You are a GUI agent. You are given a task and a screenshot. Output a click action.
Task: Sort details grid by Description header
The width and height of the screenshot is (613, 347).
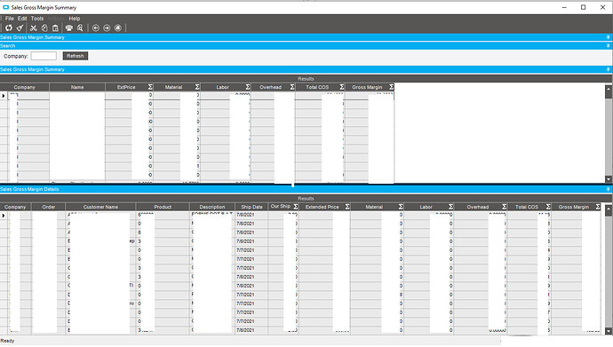pos(212,207)
